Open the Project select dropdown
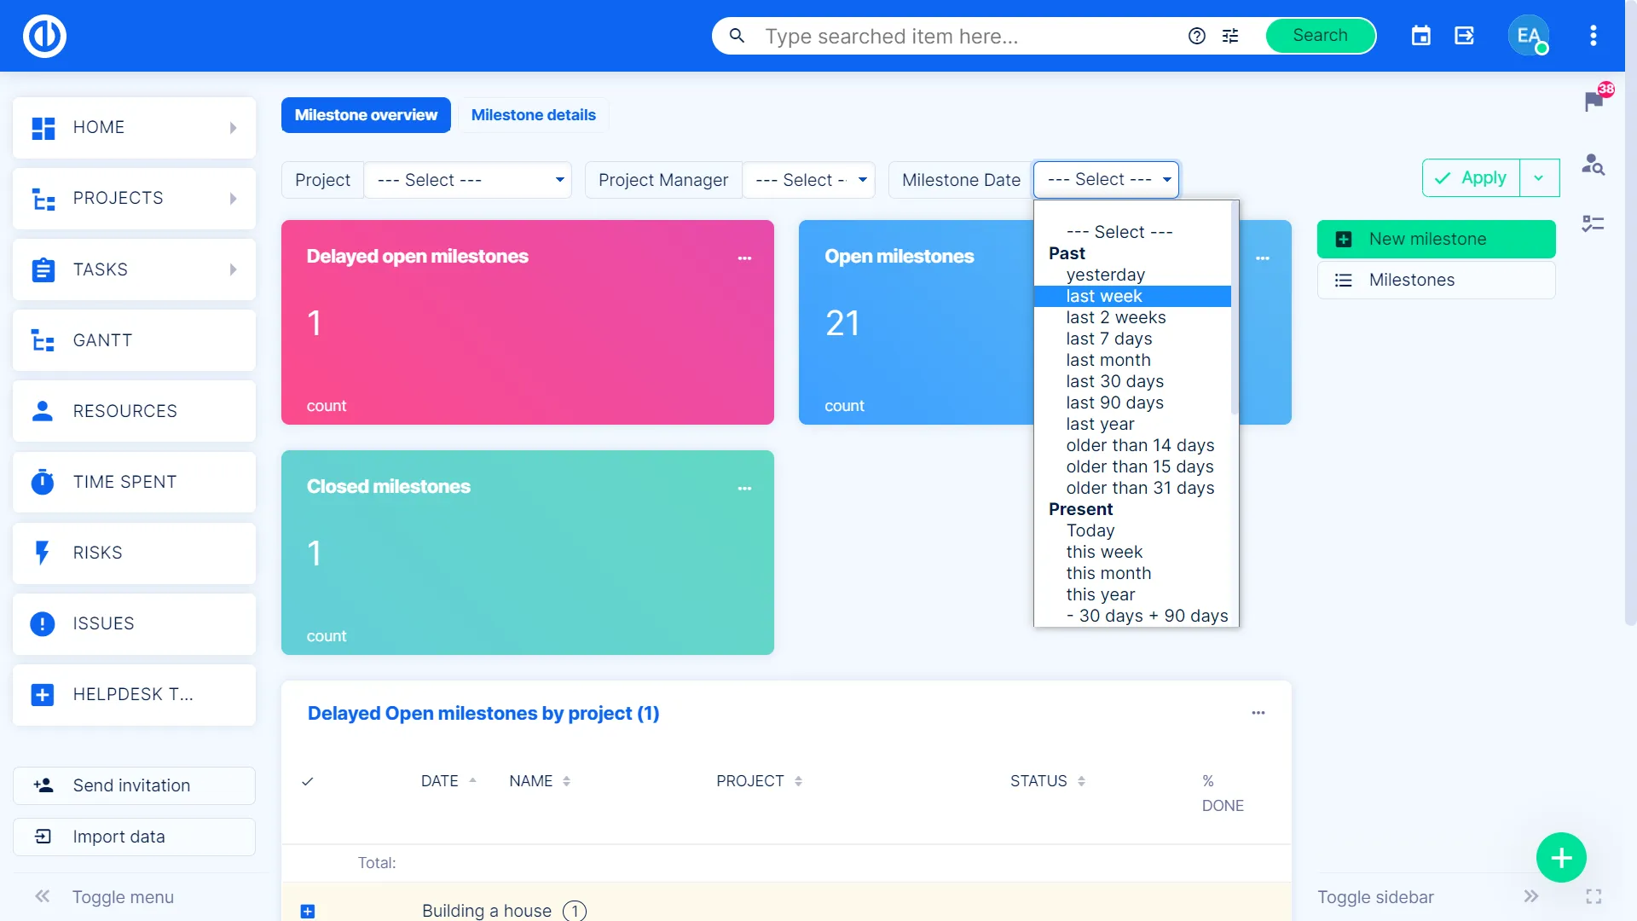The image size is (1637, 921). [467, 180]
